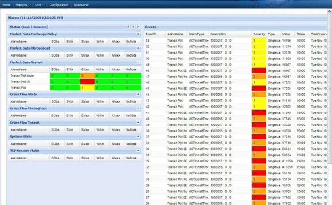Close the Status (Last 5 minutes) panel
The height and width of the screenshot is (205, 332).
138,27
